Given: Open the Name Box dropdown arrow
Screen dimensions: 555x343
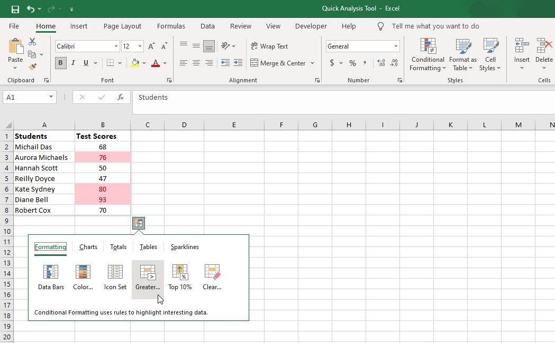Looking at the screenshot, I should tap(51, 97).
